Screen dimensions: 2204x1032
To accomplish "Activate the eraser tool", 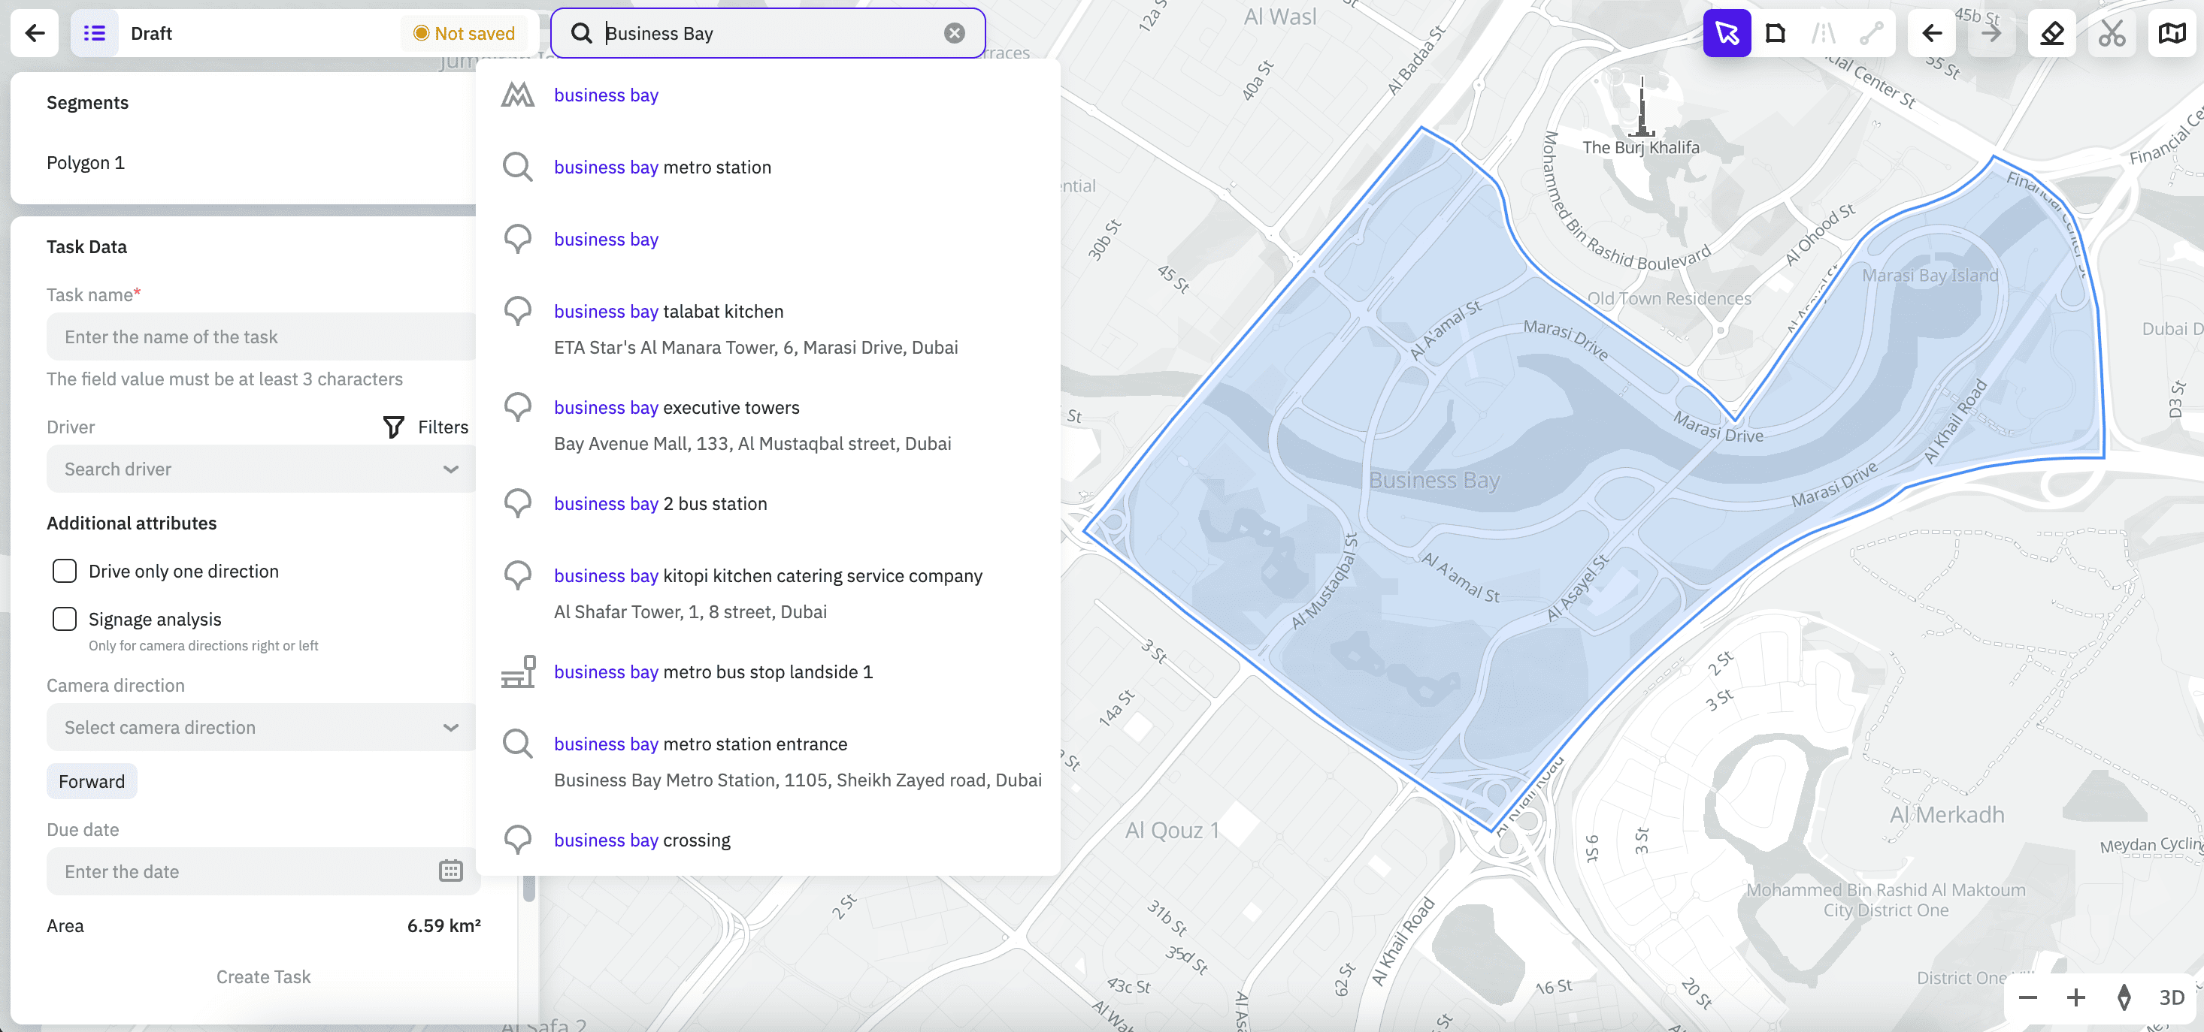I will [2051, 33].
